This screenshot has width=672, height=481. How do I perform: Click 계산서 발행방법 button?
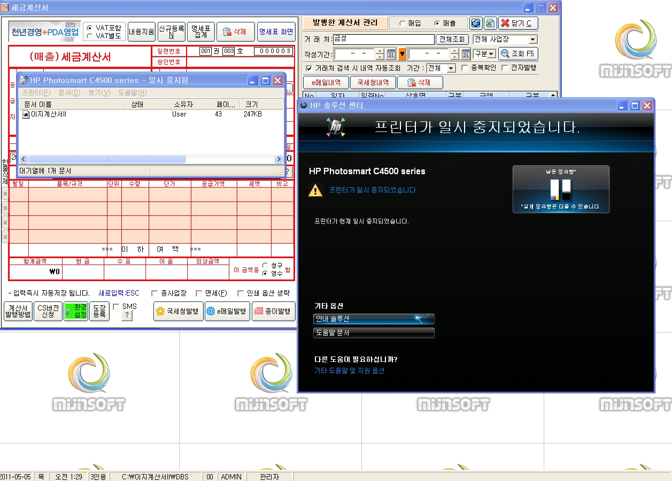(x=18, y=312)
